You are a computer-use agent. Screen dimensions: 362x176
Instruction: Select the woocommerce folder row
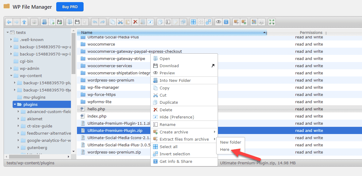coord(219,44)
